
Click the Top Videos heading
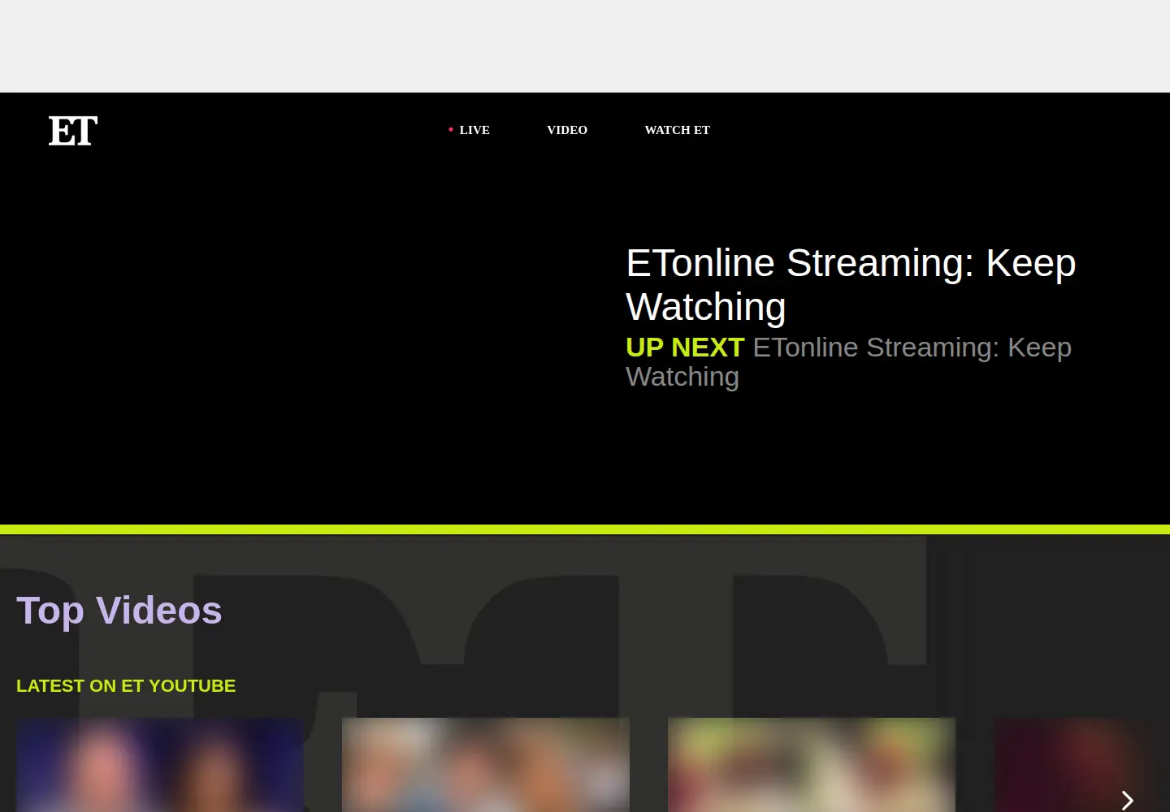pos(119,611)
